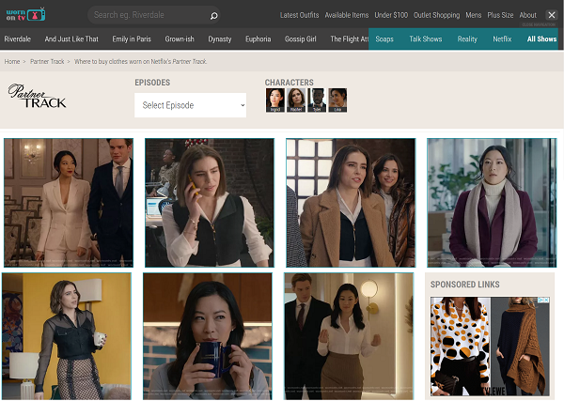Open the Plus Size section
Screen dimensions: 564x401
coord(500,15)
